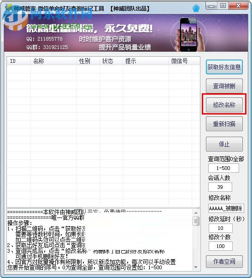Click the 性别 column header
The image size is (252, 278).
pyautogui.click(x=88, y=61)
